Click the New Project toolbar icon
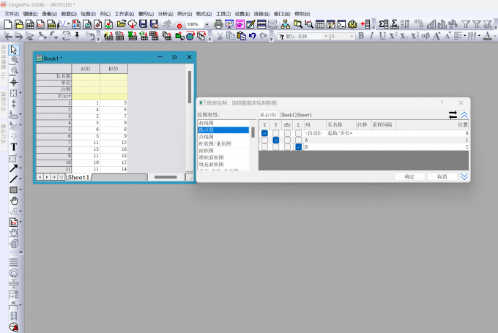The height and width of the screenshot is (333, 498). click(8, 24)
